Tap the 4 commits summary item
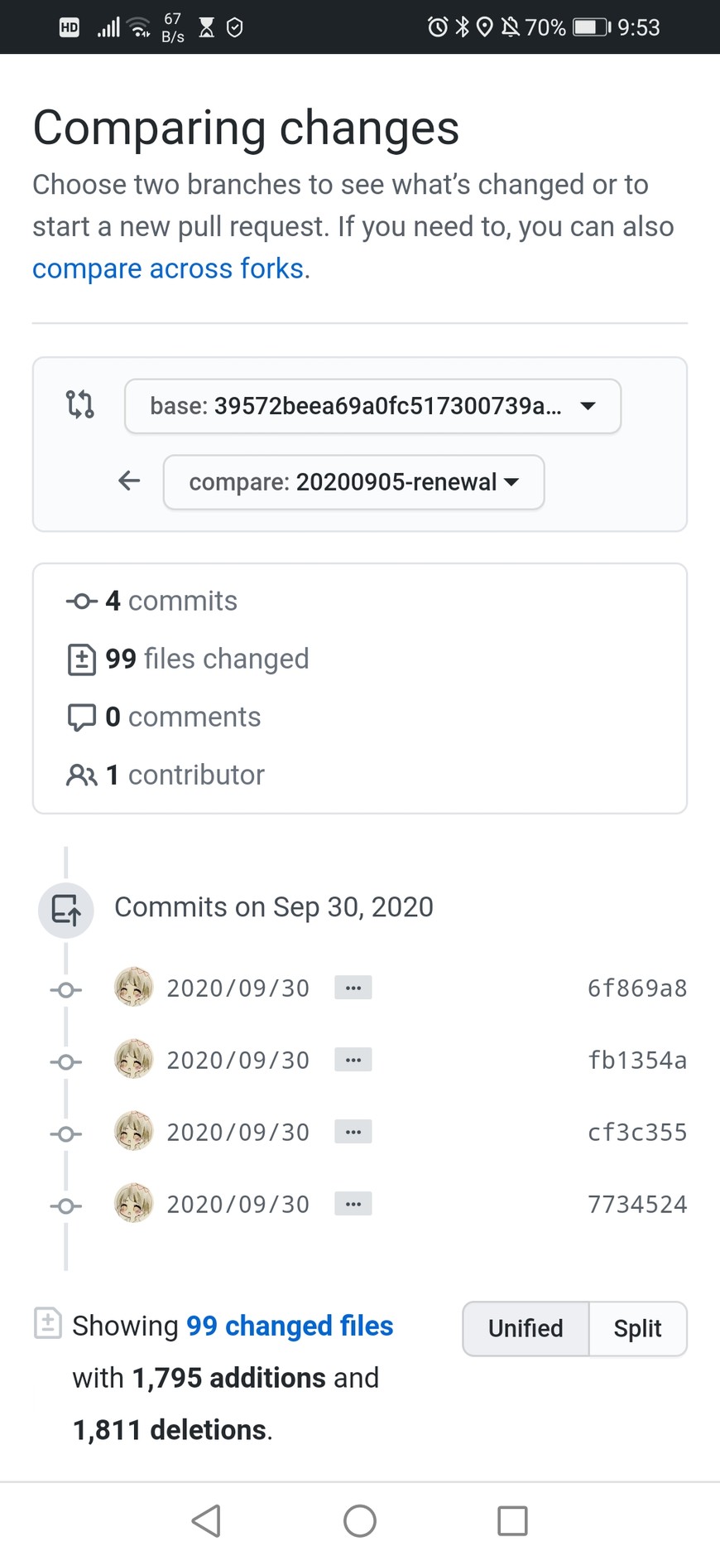The width and height of the screenshot is (720, 1561). click(170, 601)
